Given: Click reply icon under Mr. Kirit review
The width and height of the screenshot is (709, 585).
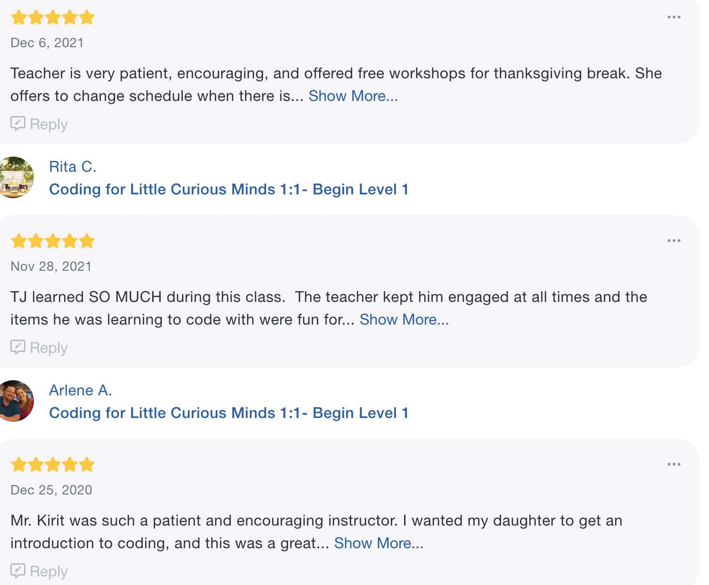Looking at the screenshot, I should point(18,571).
